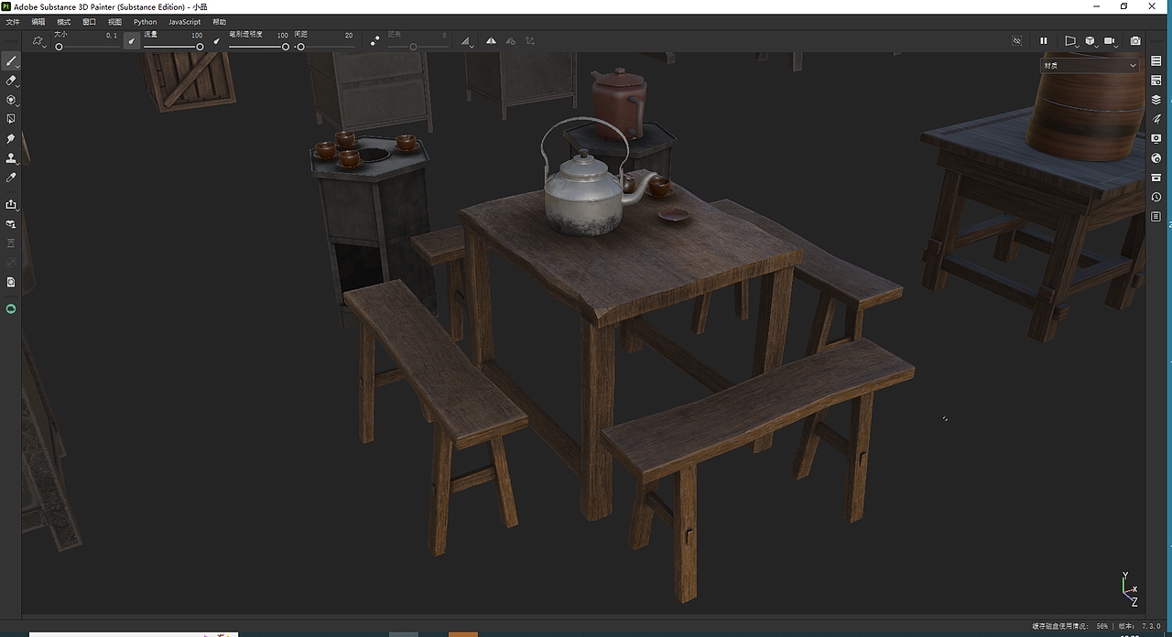1172x637 pixels.
Task: Click the resource updater icon below export
Action: click(11, 223)
